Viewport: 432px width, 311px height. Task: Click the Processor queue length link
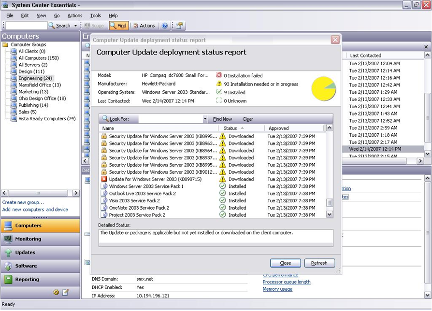[287, 282]
